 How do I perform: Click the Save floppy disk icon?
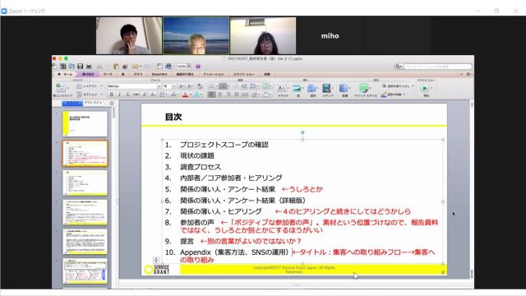point(81,67)
